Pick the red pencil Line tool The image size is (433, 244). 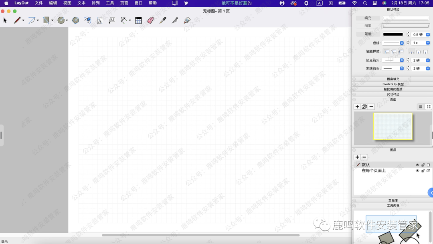pyautogui.click(x=17, y=20)
